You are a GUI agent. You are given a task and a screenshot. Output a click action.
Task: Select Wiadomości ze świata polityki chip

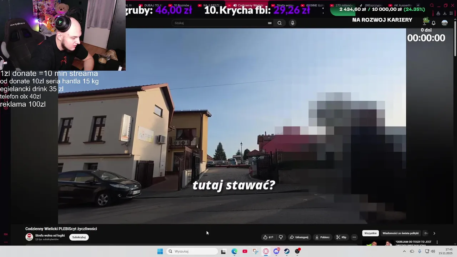pyautogui.click(x=401, y=233)
